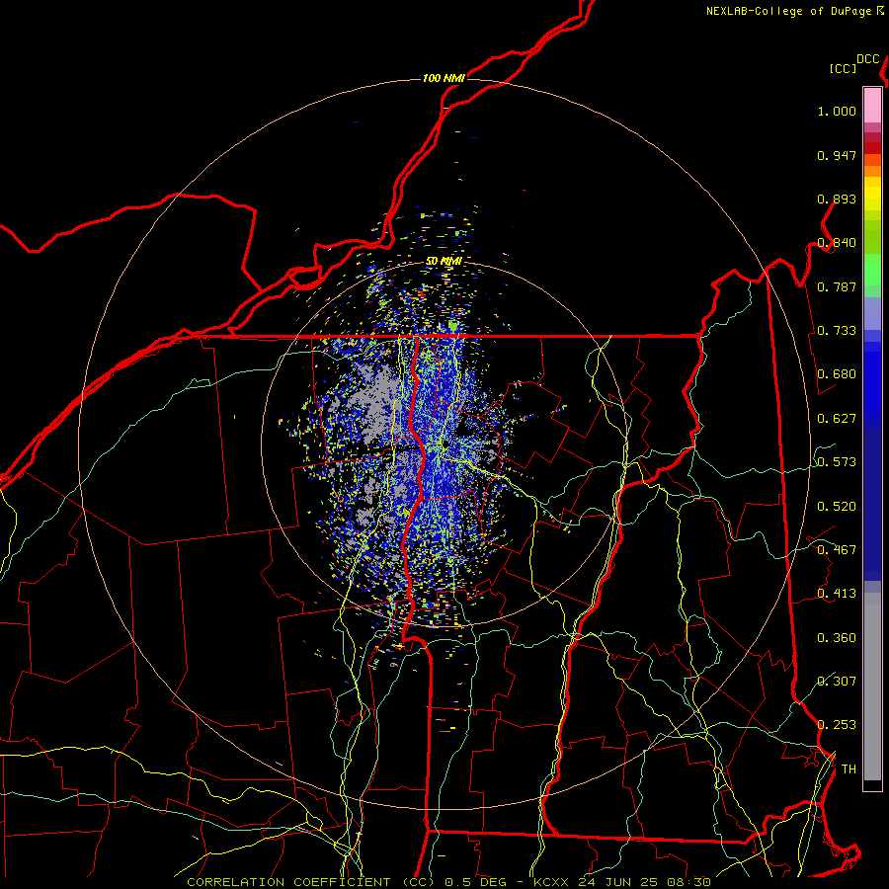Click the 24 JUN 25 date text
Screen dimensions: 889x889
[x=618, y=882]
